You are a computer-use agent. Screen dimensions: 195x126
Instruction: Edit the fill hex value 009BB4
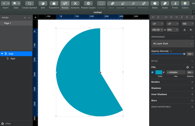click(176, 72)
